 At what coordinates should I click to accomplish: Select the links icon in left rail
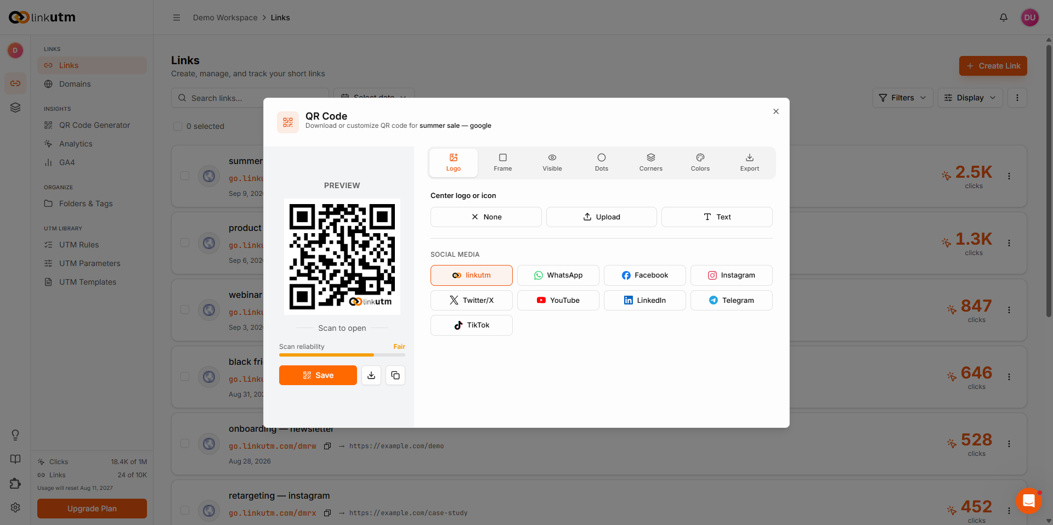(15, 83)
